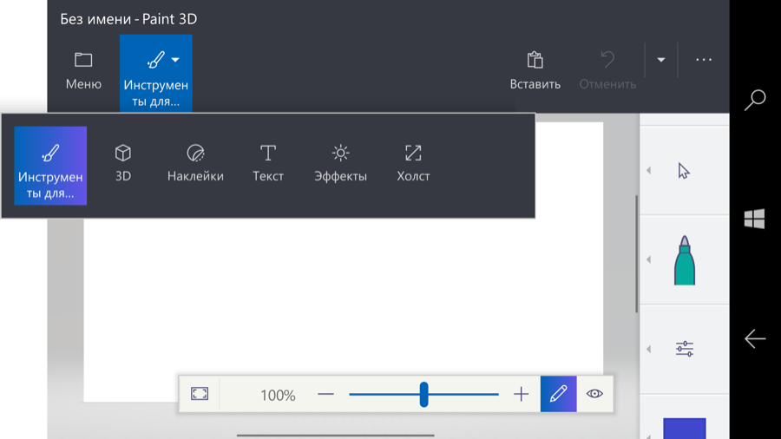Open the Наклейки stickers tab

[x=195, y=163]
